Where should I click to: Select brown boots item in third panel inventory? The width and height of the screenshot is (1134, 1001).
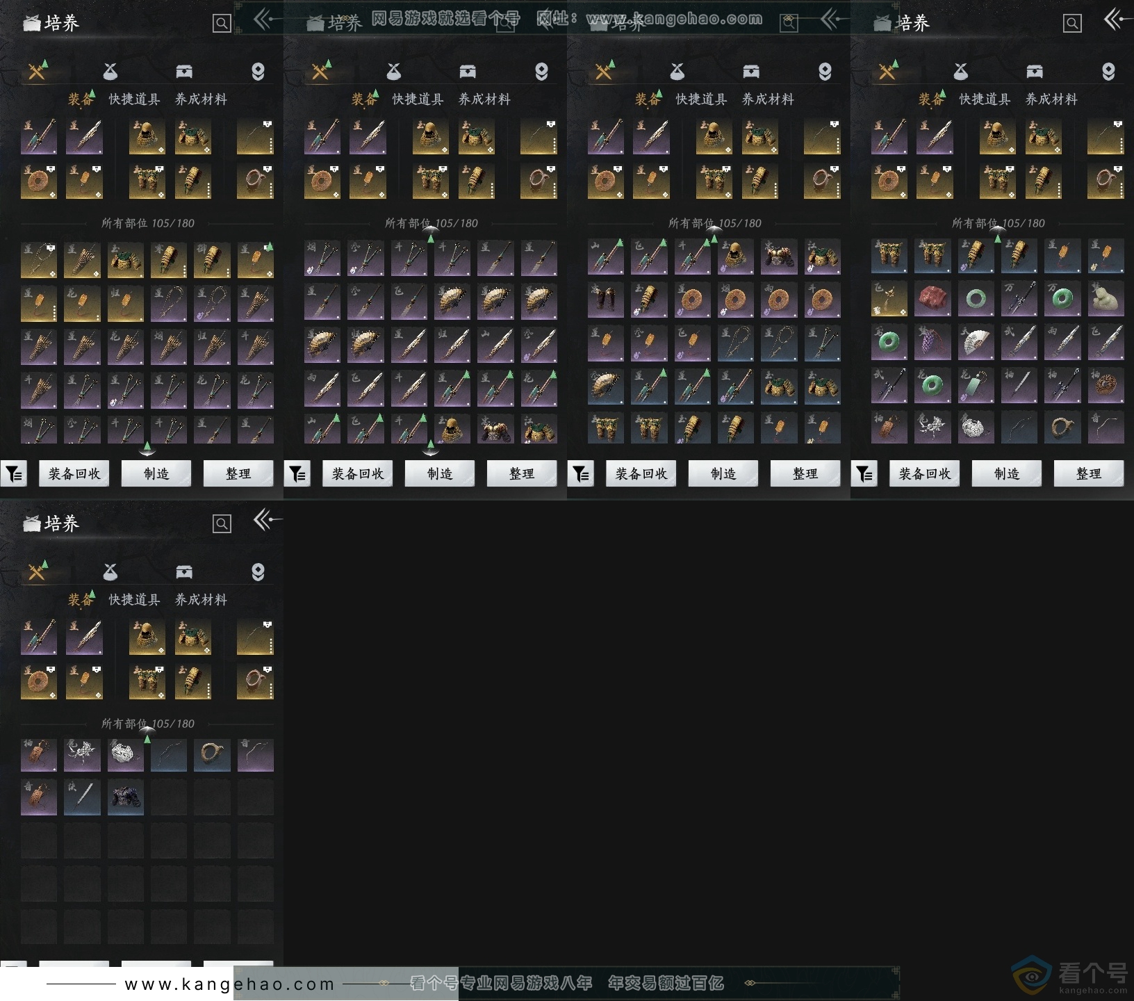606,299
